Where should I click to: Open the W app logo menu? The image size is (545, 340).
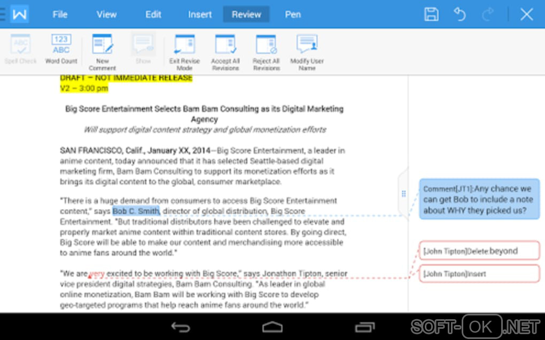pyautogui.click(x=19, y=14)
